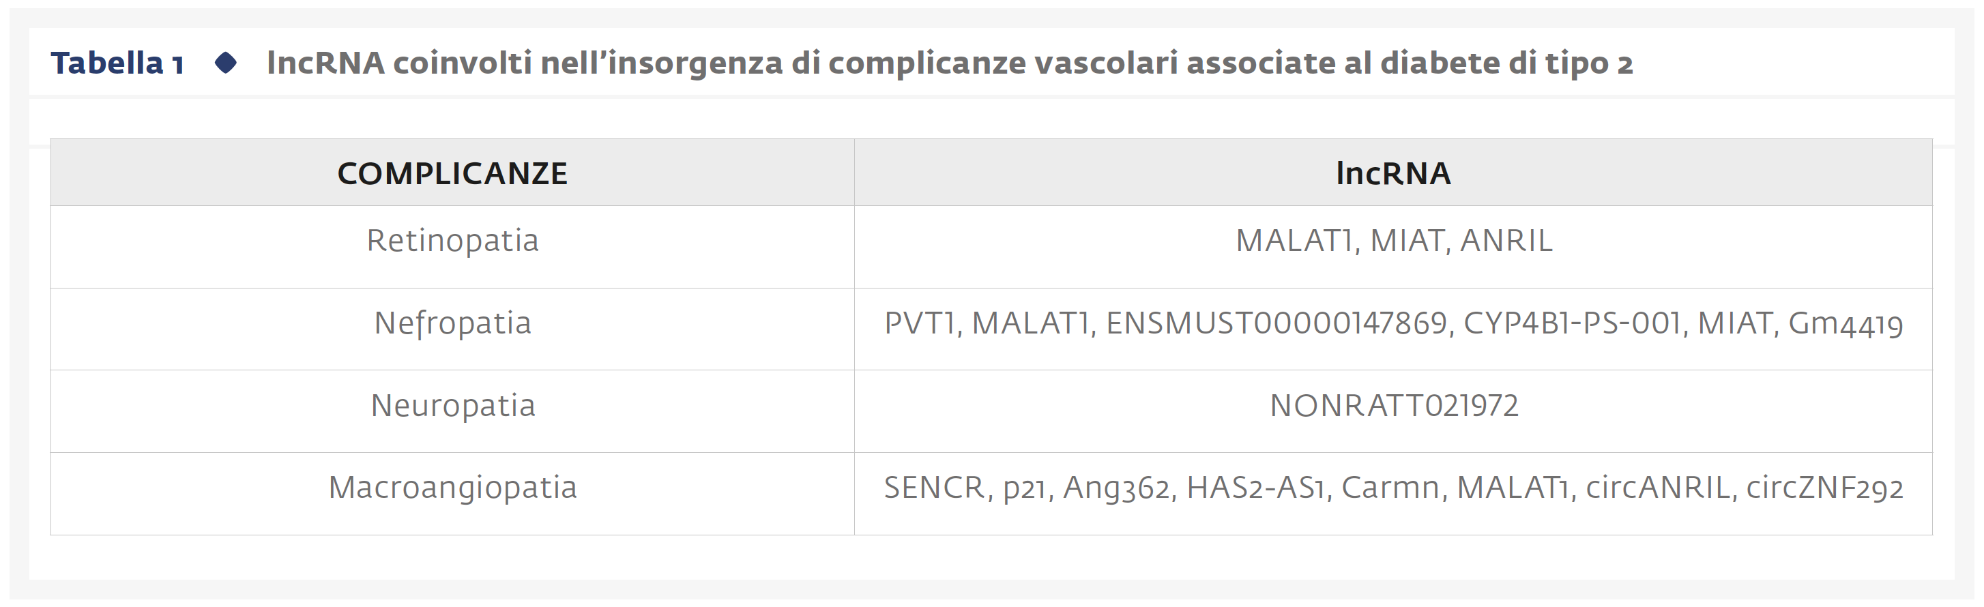Select the CYP4B1-PS-001 entry
1984x607 pixels.
click(1571, 323)
